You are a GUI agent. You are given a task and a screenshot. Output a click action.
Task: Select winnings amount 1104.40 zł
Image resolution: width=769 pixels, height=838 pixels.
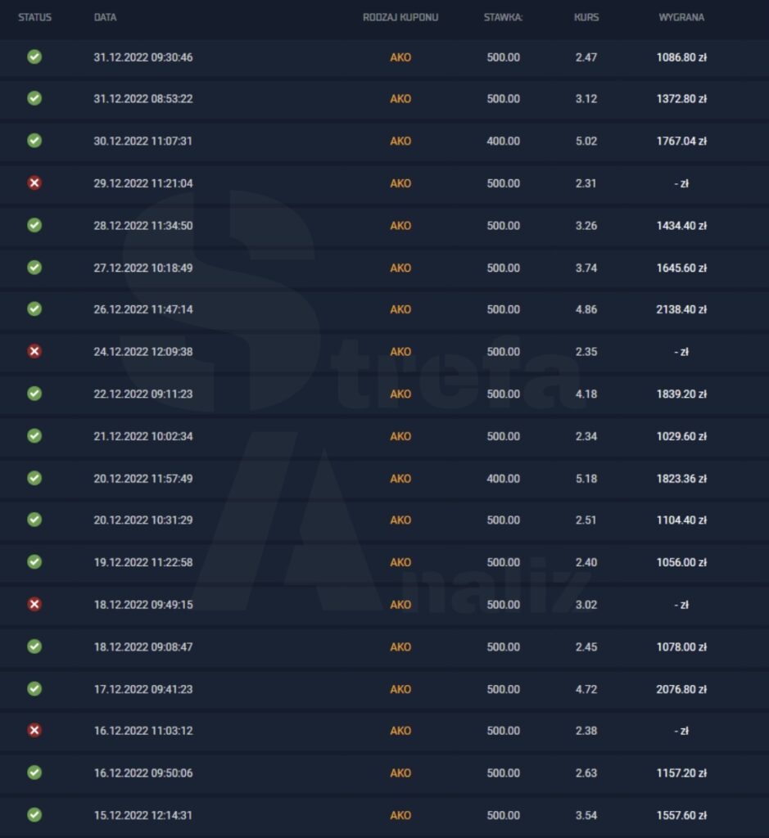(x=681, y=520)
